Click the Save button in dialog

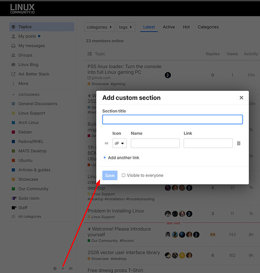point(110,175)
